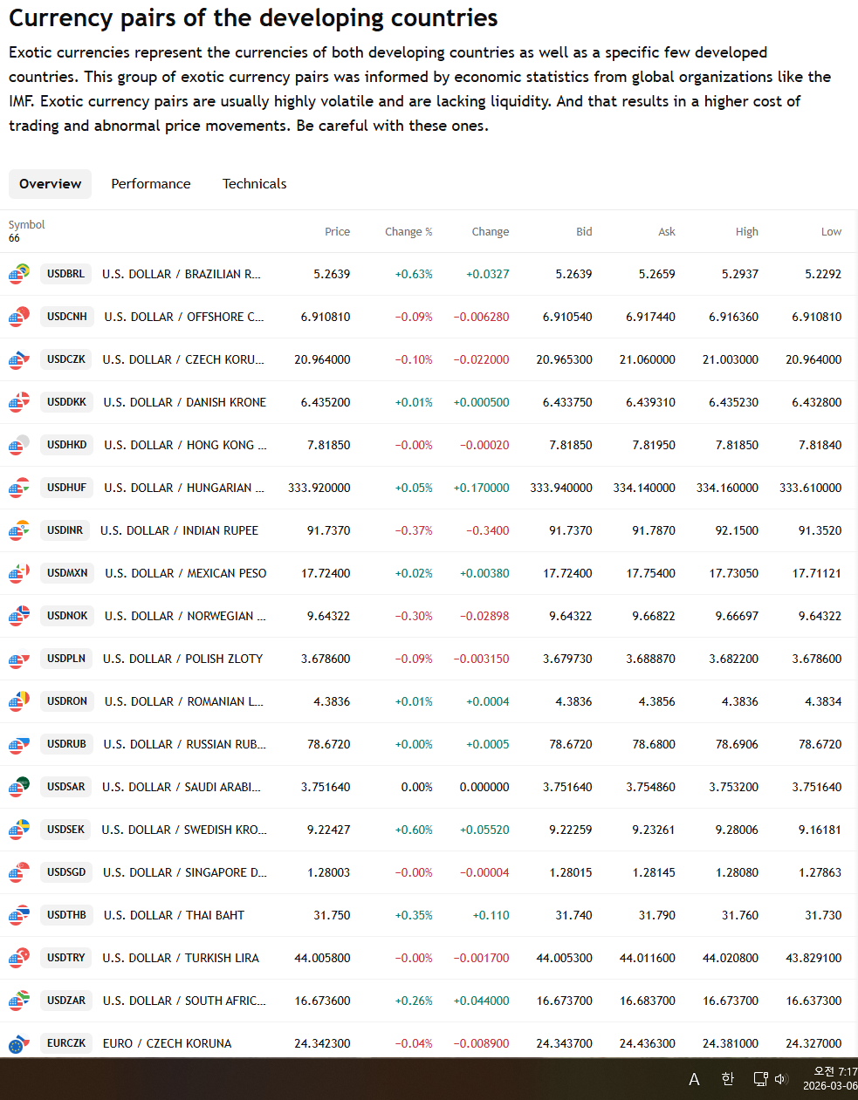Click the USDCNH currency pair flag icon
The width and height of the screenshot is (858, 1100).
tap(19, 317)
